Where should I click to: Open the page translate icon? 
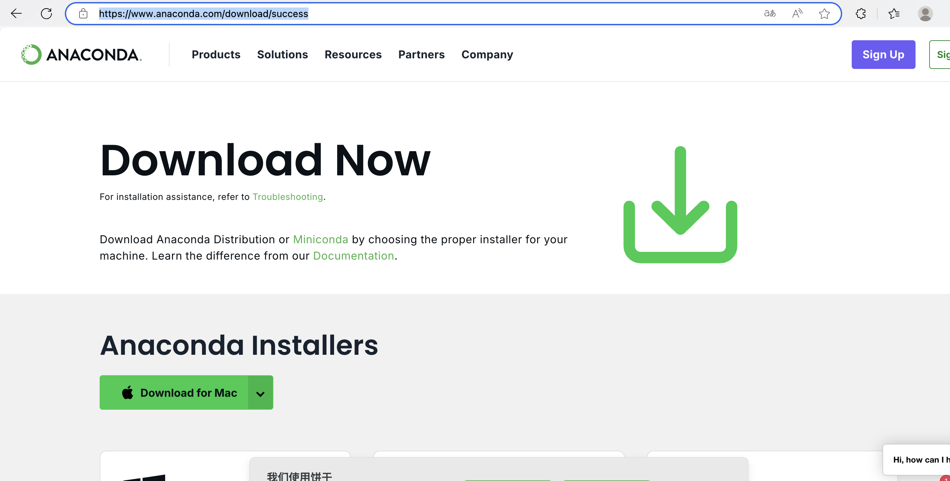click(770, 14)
